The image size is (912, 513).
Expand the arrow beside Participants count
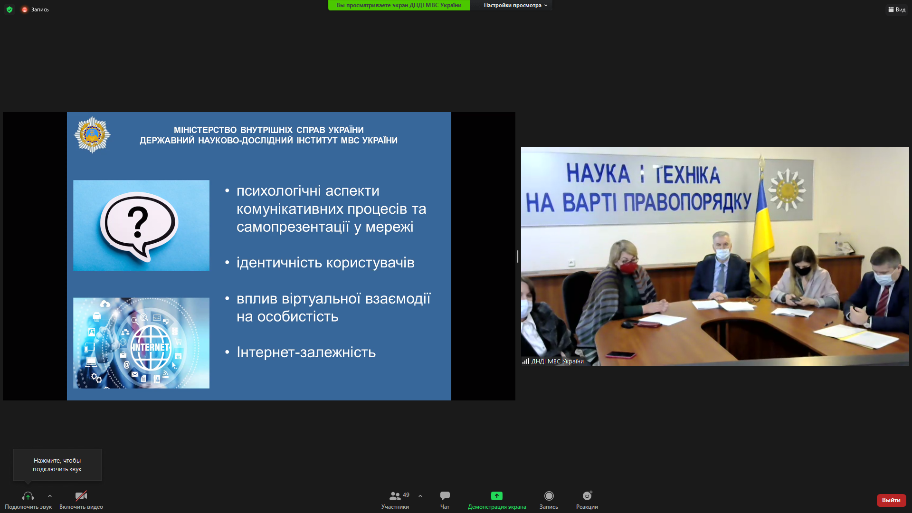coord(420,496)
